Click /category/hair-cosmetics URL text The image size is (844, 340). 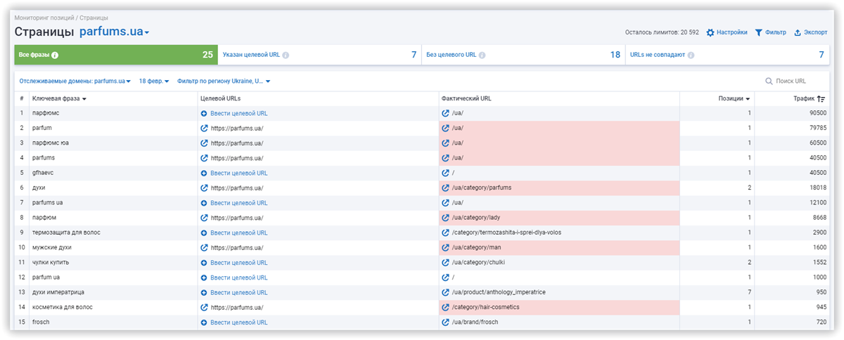coord(486,307)
